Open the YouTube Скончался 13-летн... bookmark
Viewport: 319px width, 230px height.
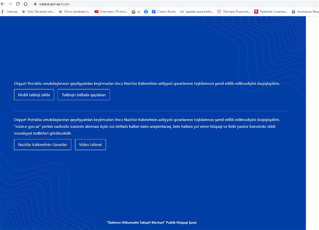[x=111, y=12]
